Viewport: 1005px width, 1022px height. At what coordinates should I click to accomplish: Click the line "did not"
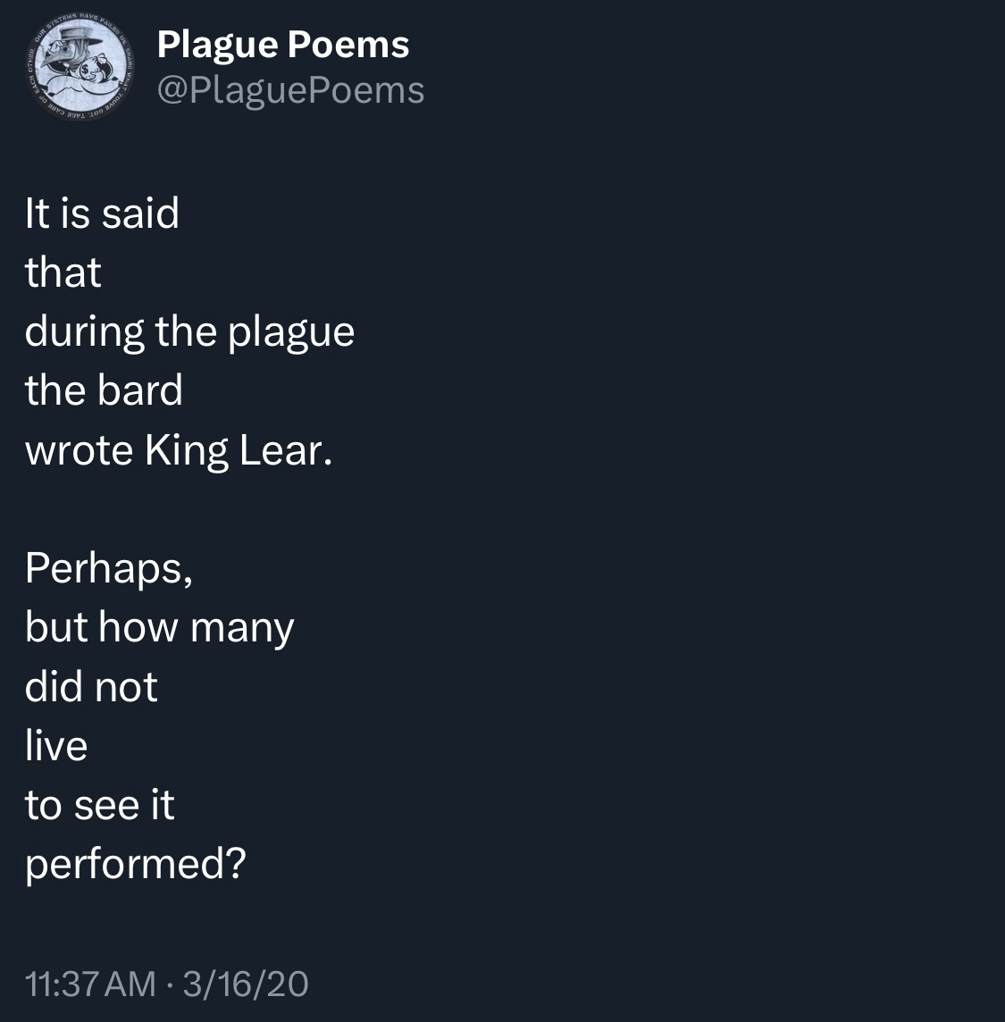click(x=91, y=686)
